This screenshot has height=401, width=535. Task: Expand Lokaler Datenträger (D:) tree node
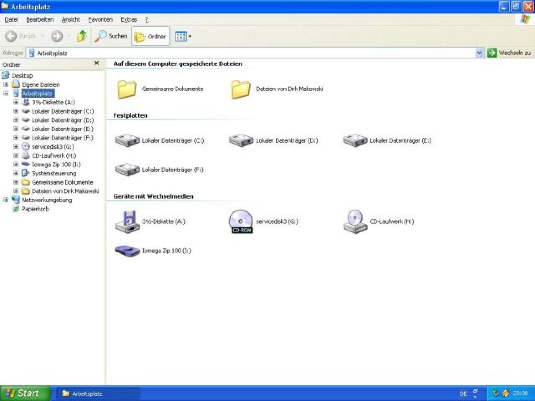[x=16, y=120]
